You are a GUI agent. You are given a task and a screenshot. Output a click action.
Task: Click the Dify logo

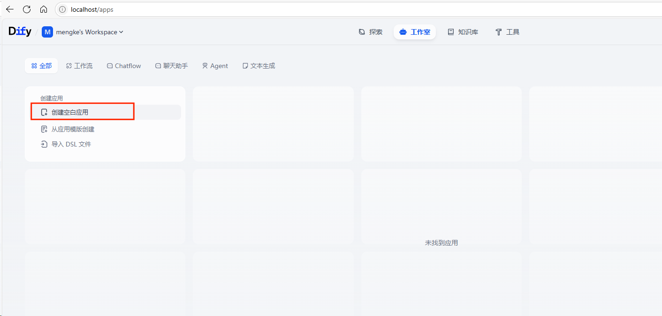20,31
